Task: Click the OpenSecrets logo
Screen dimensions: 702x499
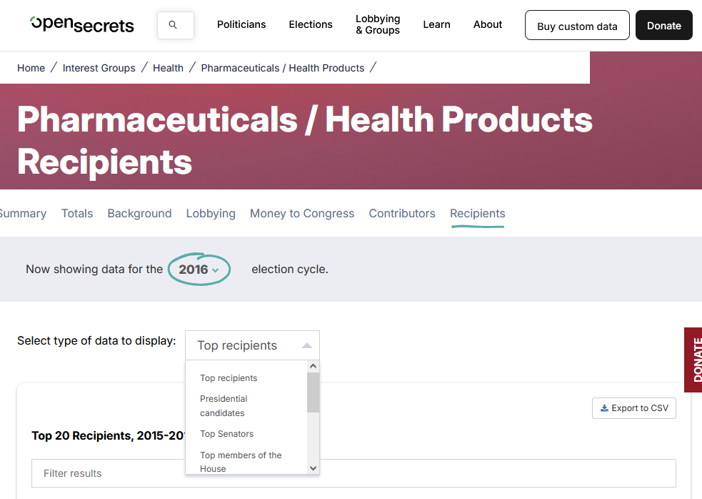Action: [x=82, y=24]
